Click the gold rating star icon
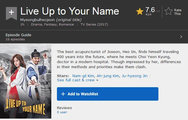The width and height of the screenshot is (188, 120). 140,11
